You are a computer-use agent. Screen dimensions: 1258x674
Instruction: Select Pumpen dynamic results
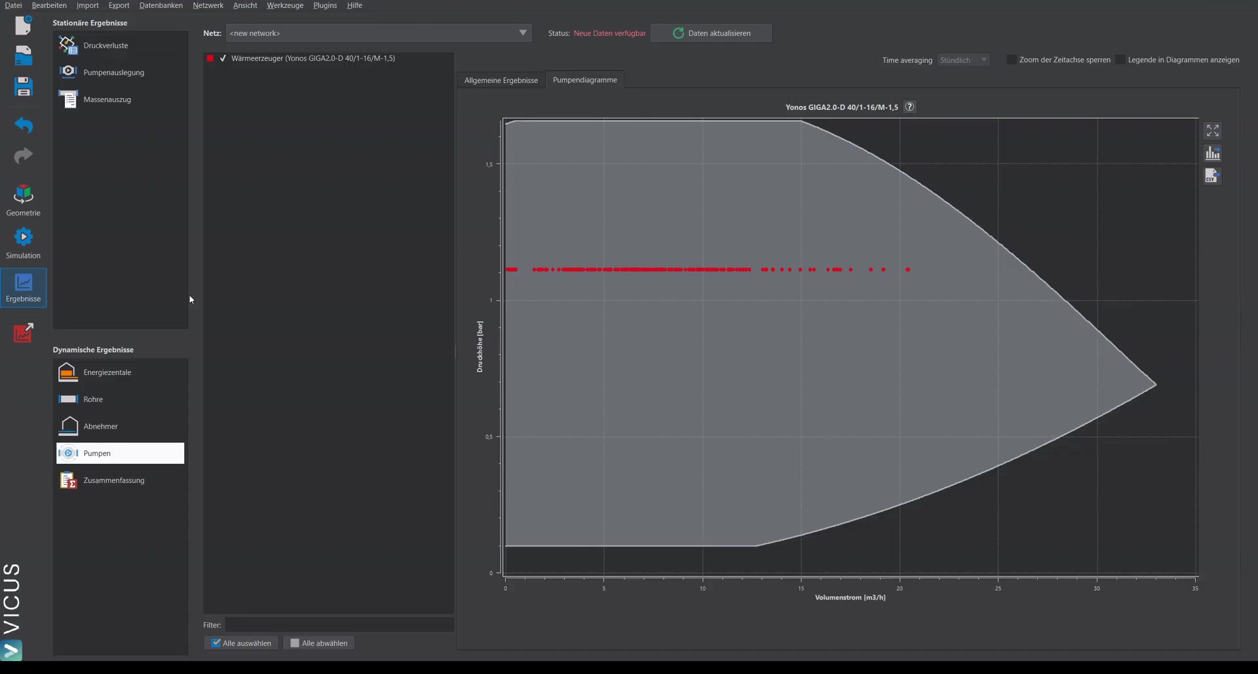tap(121, 453)
